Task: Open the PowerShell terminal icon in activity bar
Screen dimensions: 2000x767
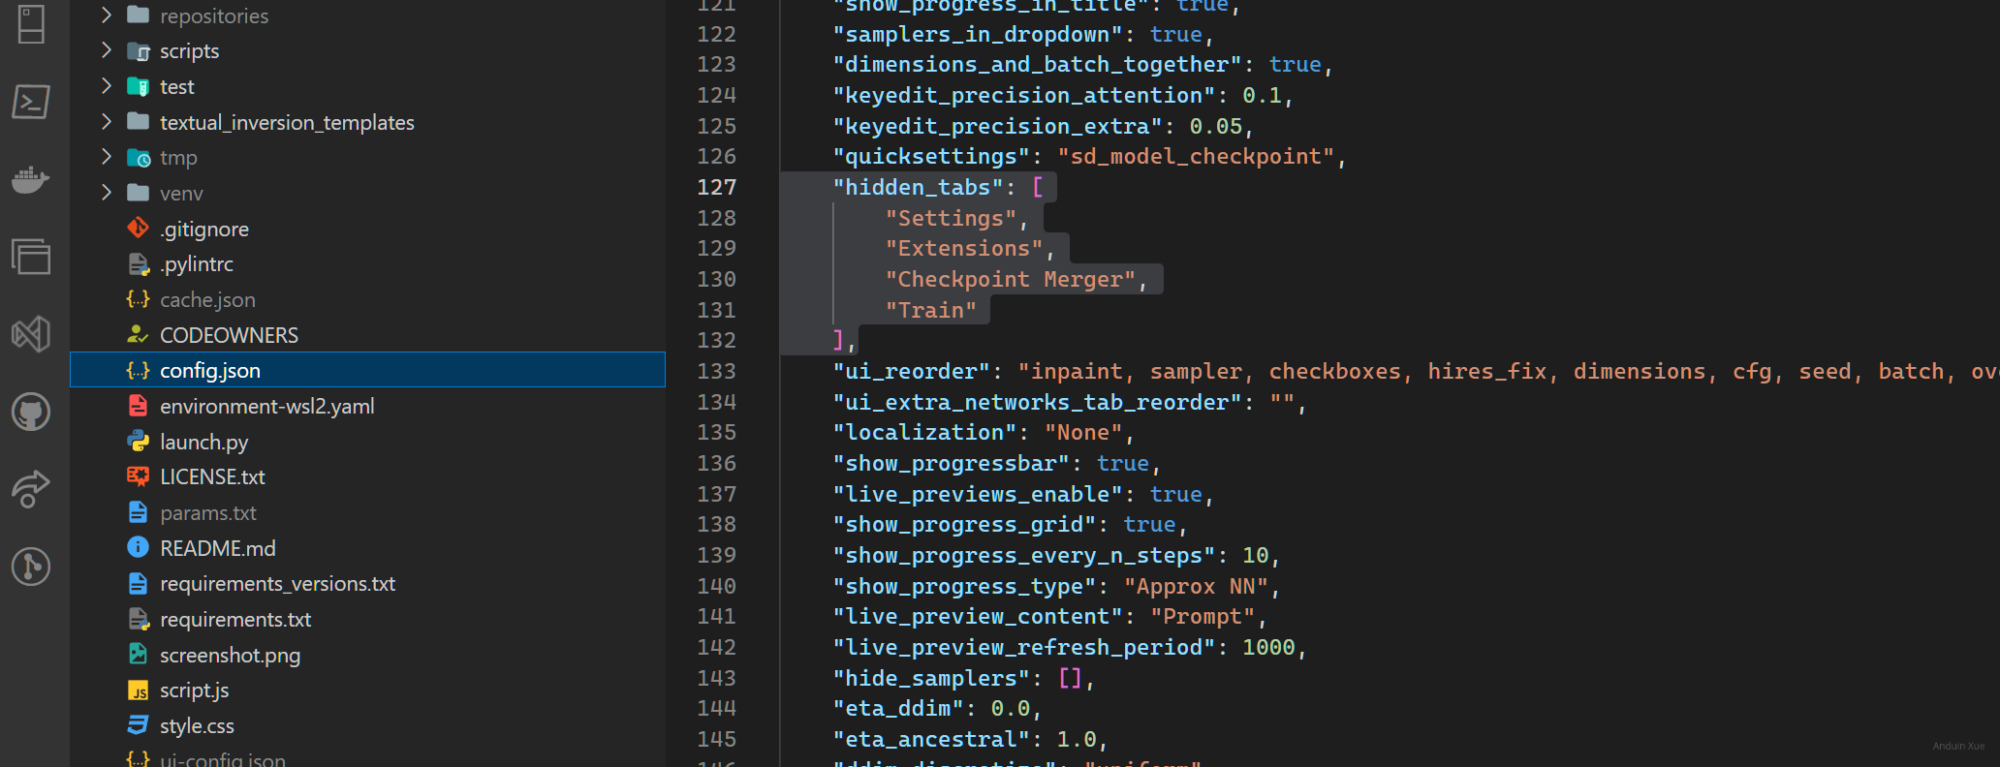Action: point(31,102)
